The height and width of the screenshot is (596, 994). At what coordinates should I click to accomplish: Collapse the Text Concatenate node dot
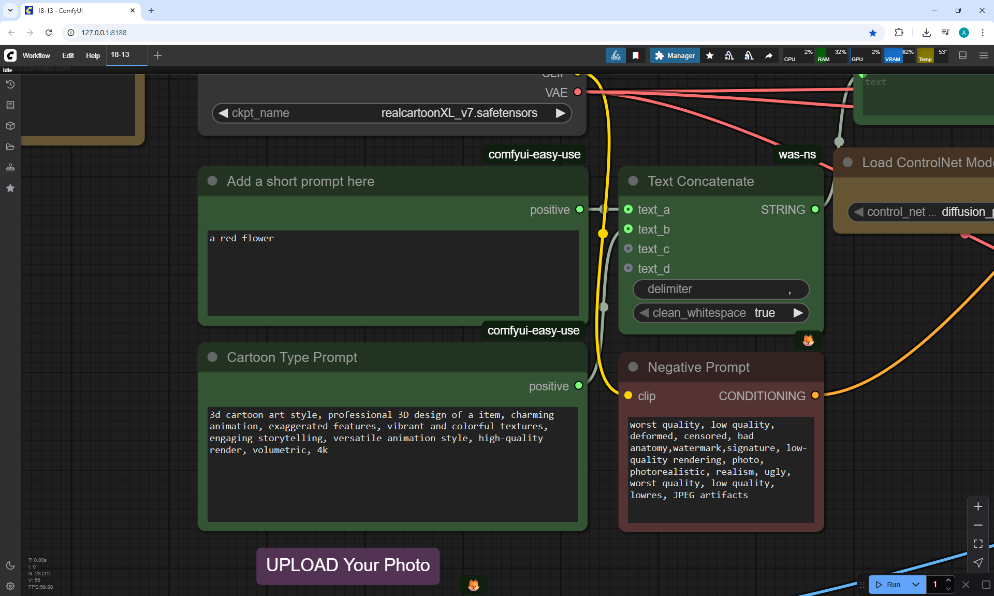pyautogui.click(x=633, y=181)
